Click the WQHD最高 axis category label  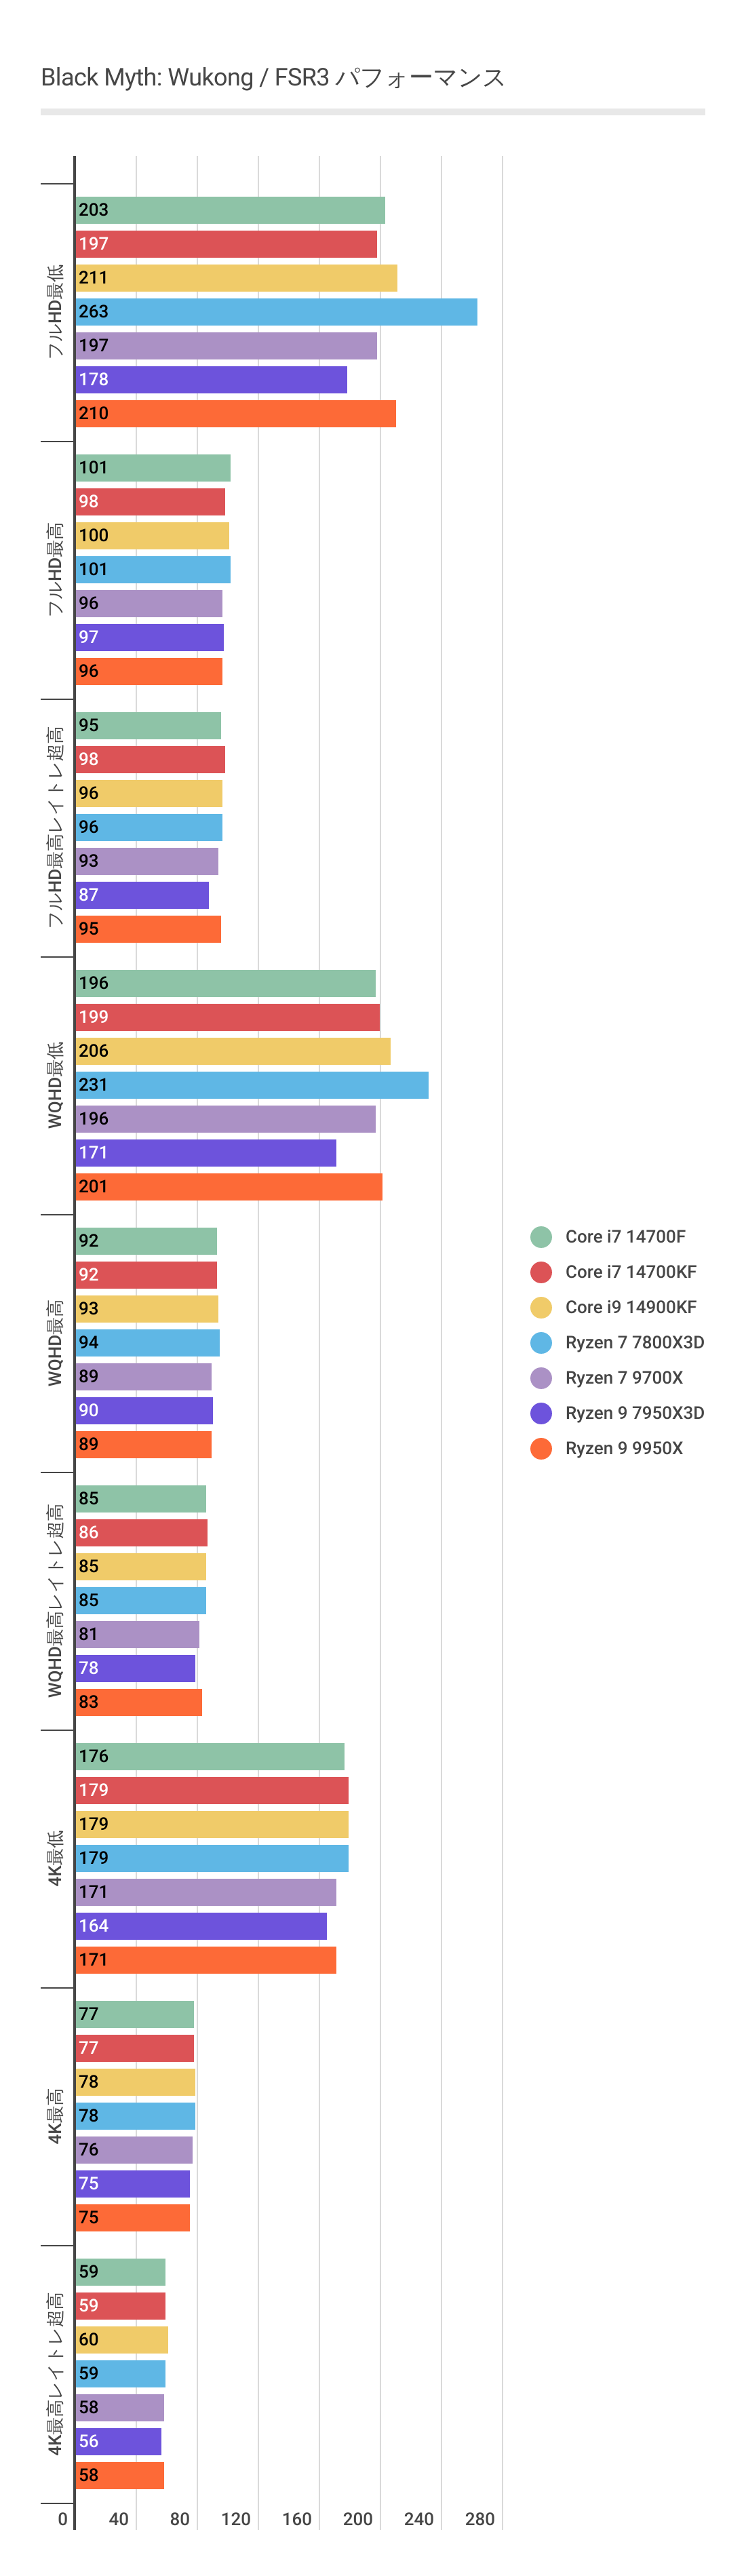(x=55, y=1342)
